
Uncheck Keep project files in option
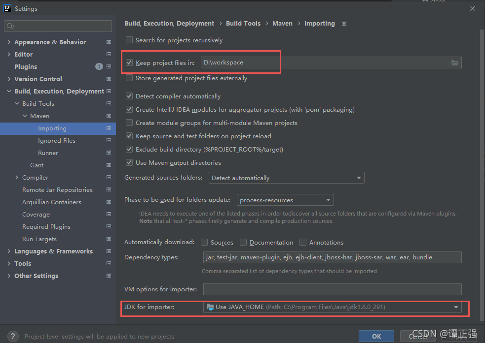[x=129, y=62]
